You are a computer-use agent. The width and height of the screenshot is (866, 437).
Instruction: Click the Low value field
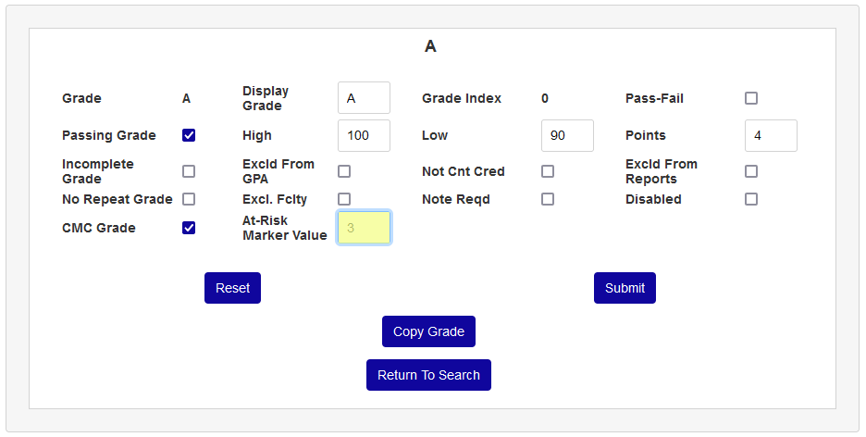tap(567, 135)
